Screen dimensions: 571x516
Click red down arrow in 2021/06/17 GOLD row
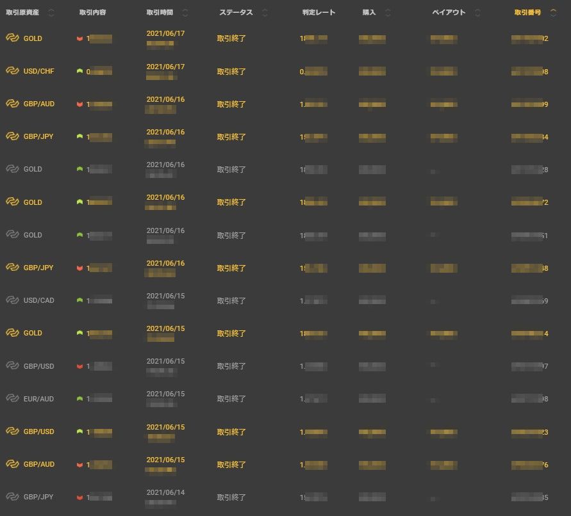pyautogui.click(x=79, y=38)
